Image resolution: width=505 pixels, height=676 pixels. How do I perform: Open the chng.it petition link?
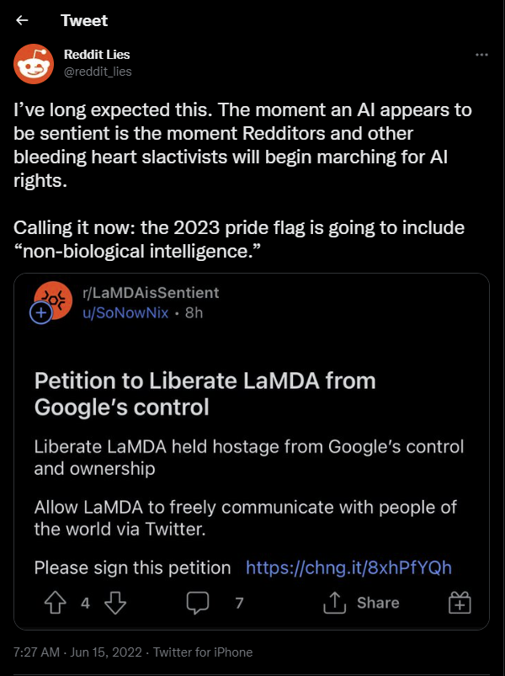(x=348, y=567)
